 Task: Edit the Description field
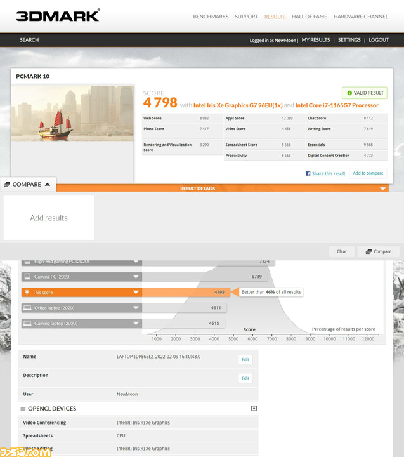245,378
